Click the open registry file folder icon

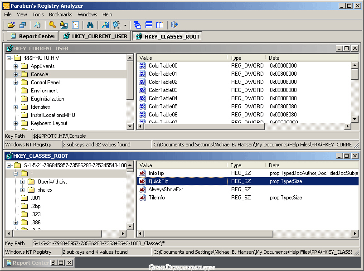[11, 24]
